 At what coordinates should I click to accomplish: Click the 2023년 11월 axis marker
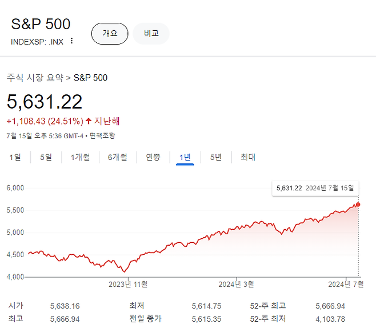pos(128,285)
